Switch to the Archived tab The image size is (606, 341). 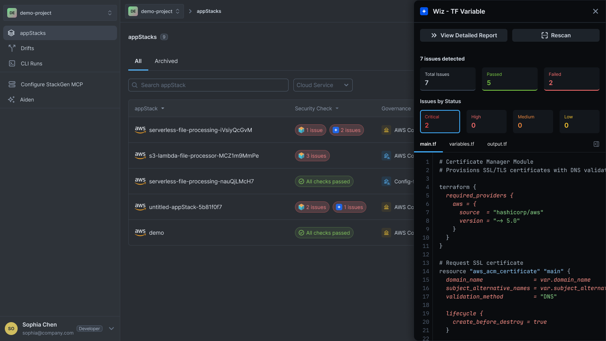pyautogui.click(x=166, y=61)
